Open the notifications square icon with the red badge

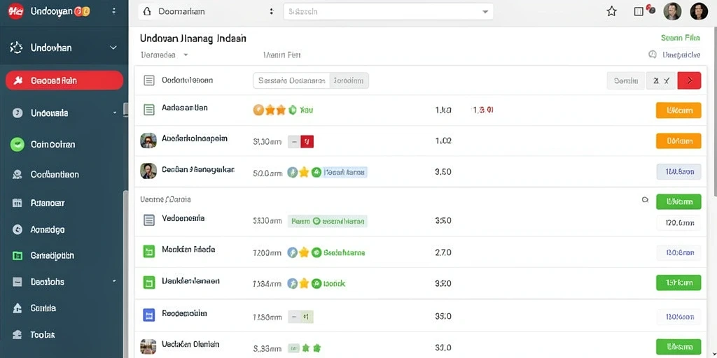639,12
